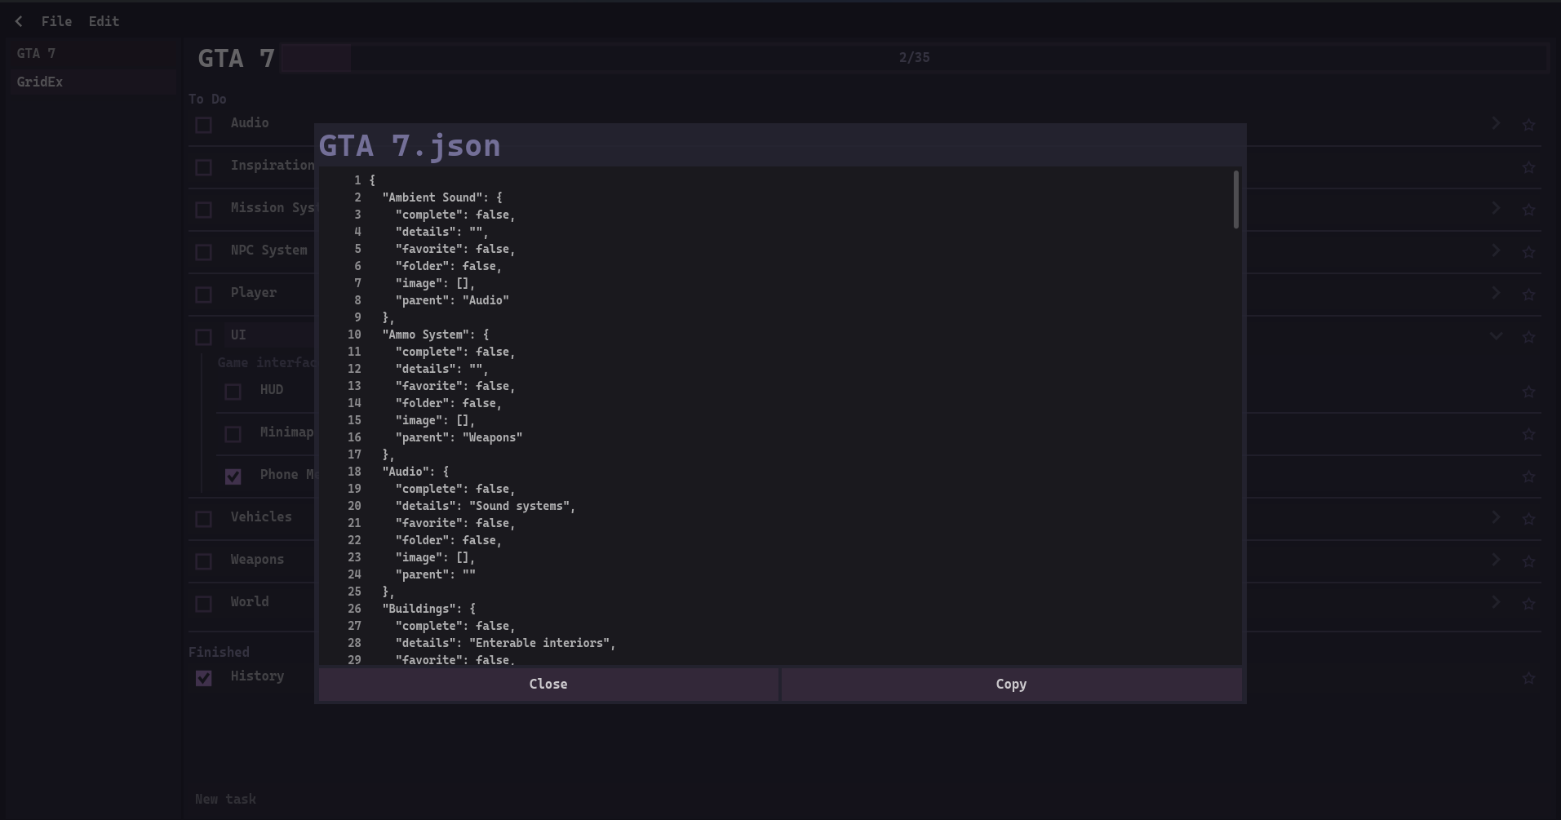Expand the World task chevron
Screen dimensions: 1561x820
[x=1496, y=602]
